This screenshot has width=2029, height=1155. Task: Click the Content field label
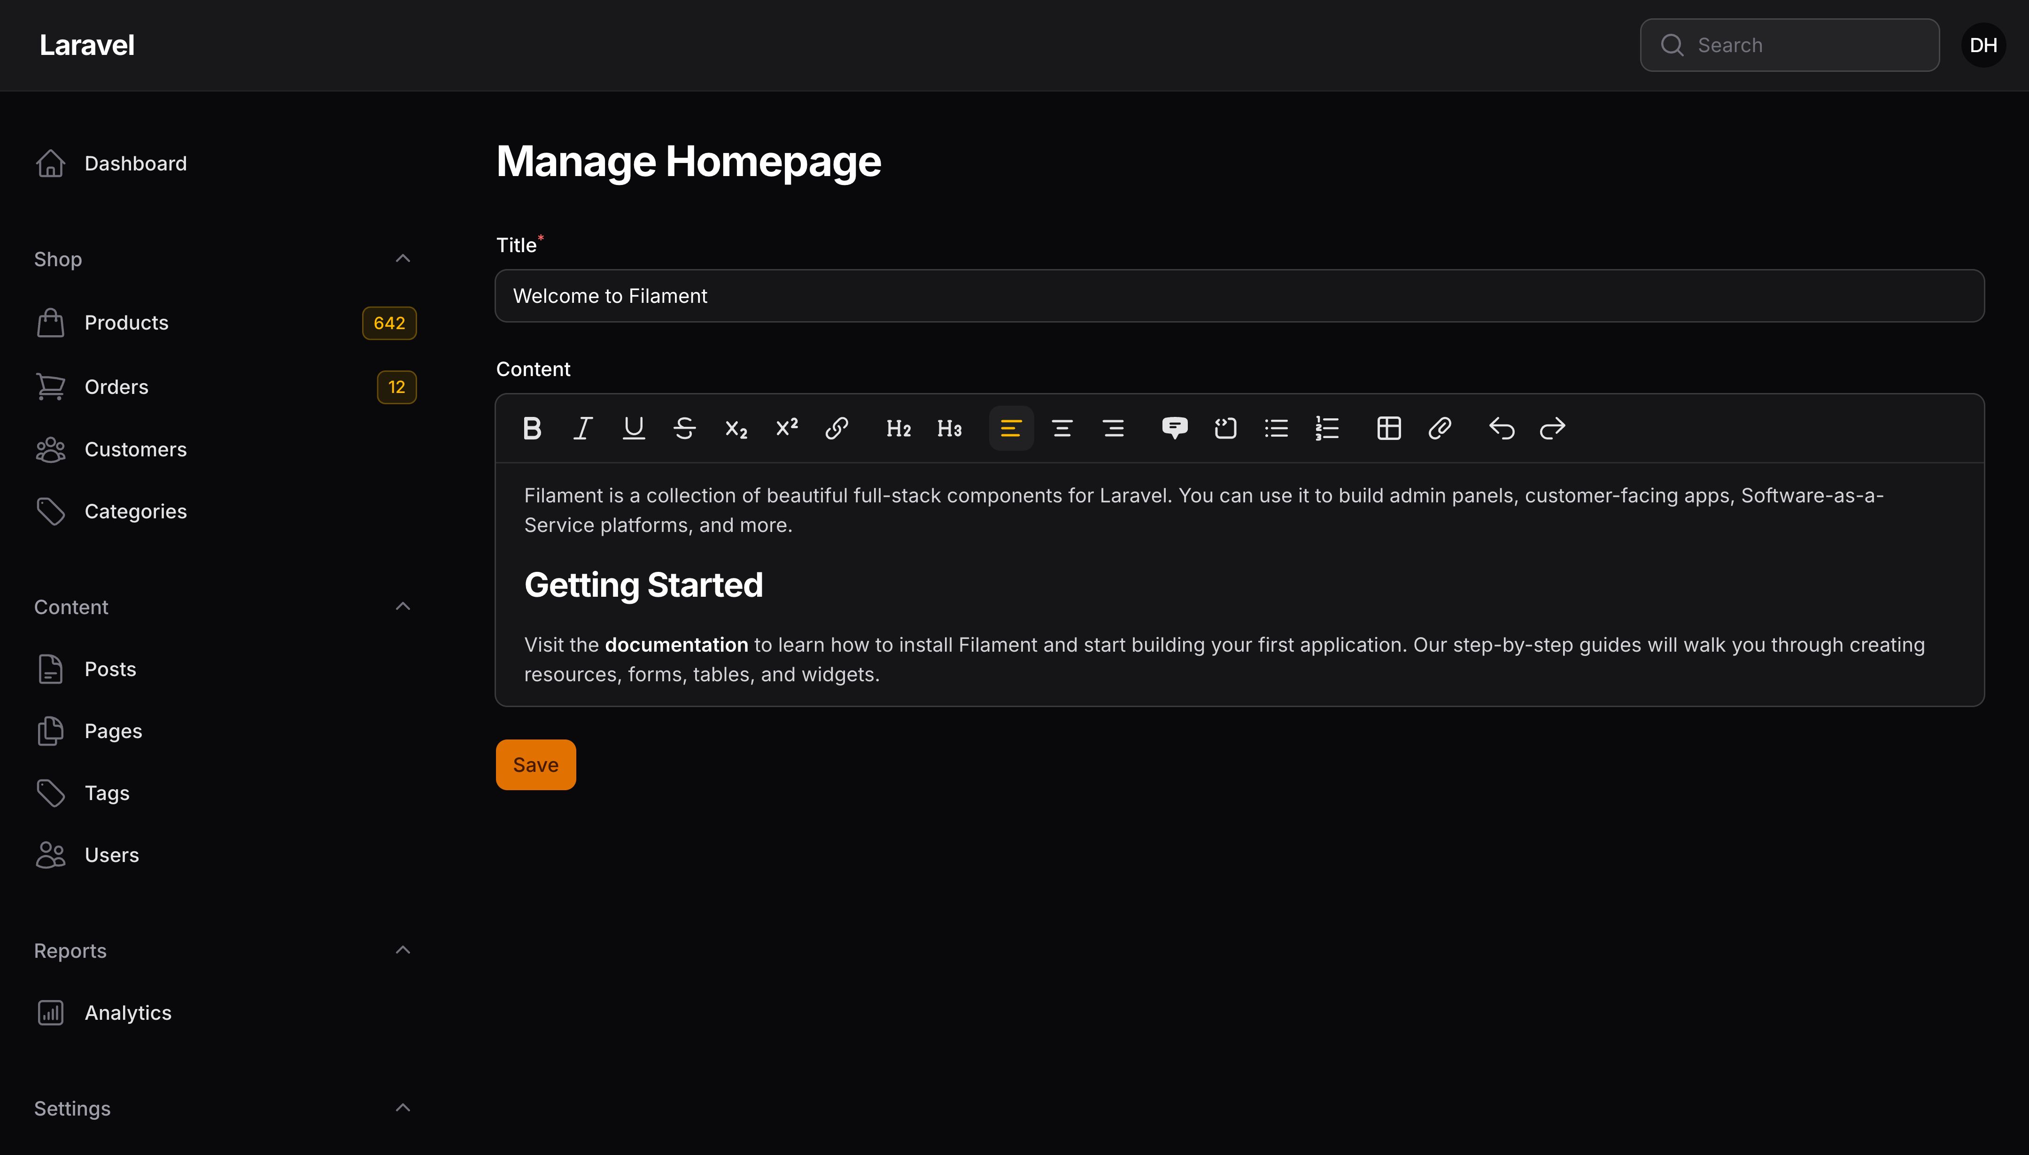(x=533, y=370)
